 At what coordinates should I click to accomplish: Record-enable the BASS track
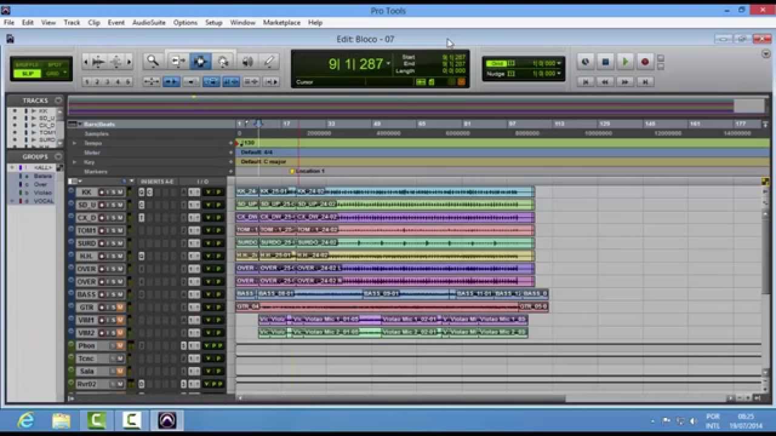(102, 295)
